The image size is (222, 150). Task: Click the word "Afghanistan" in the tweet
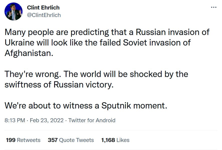tap(29, 53)
